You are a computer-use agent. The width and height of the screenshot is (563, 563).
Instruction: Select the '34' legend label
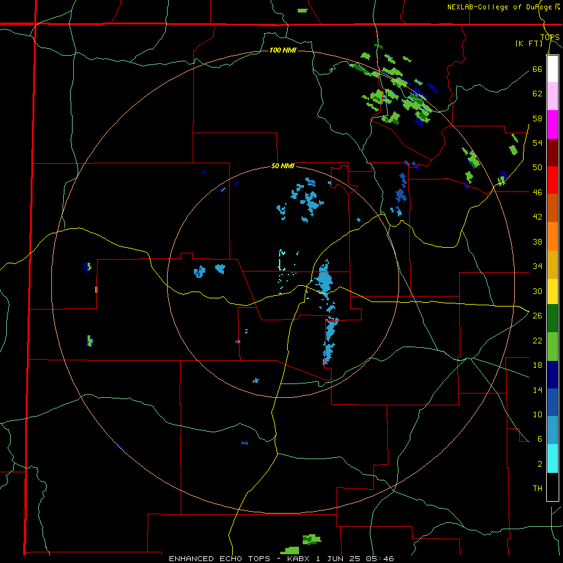pos(537,266)
